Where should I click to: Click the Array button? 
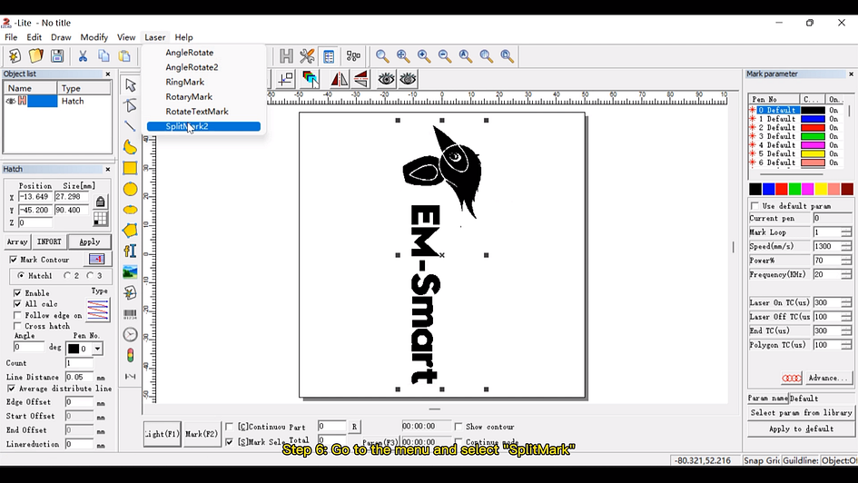pyautogui.click(x=17, y=241)
